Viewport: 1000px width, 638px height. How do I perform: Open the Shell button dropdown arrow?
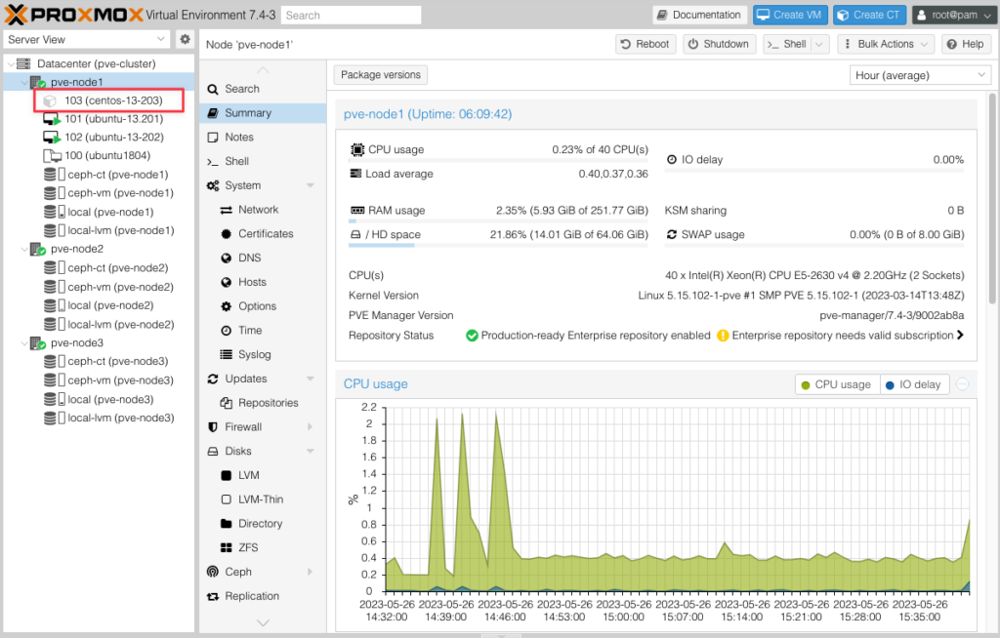pos(819,44)
